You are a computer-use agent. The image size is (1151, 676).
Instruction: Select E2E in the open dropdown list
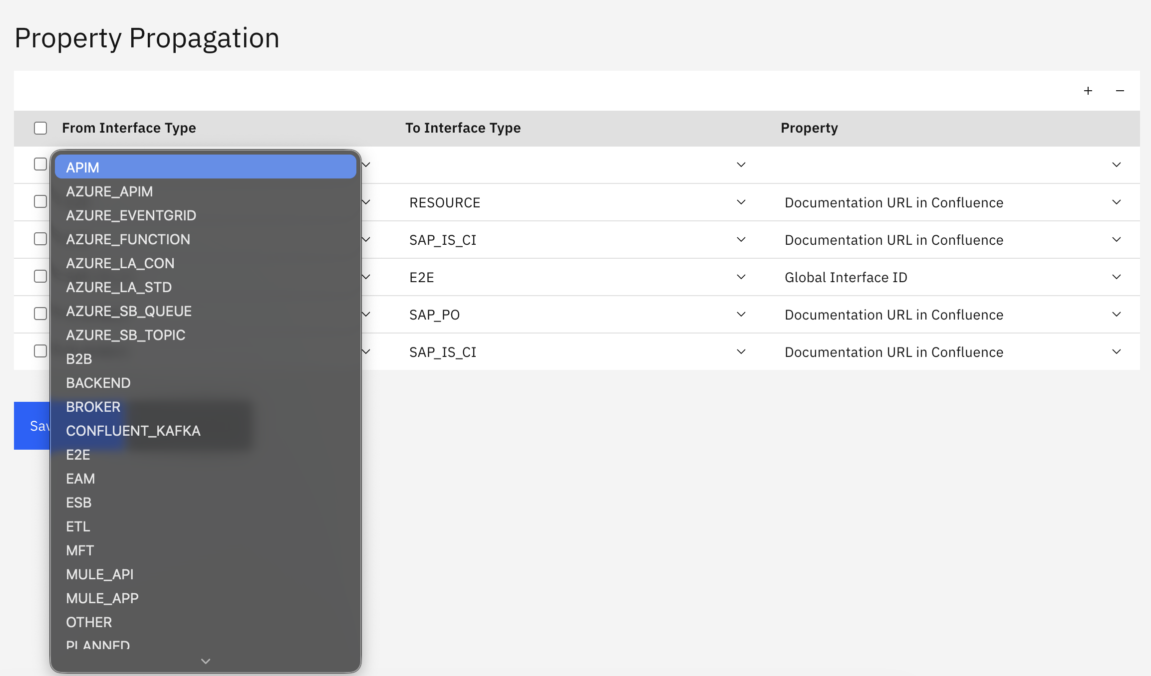[206, 454]
